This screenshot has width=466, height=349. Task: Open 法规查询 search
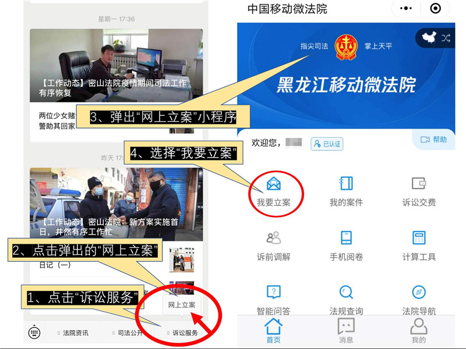click(346, 300)
